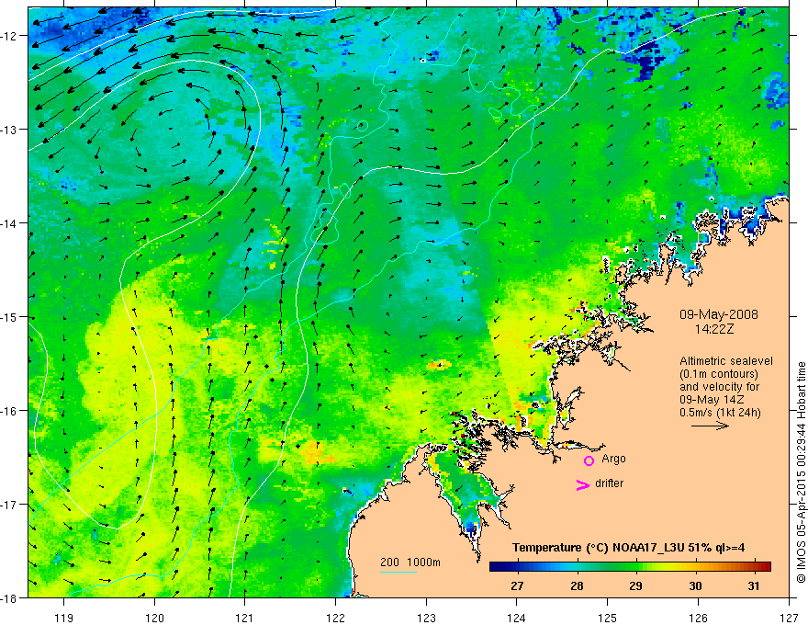Click the '0.5m/s (1kt 24h)' text

[720, 413]
